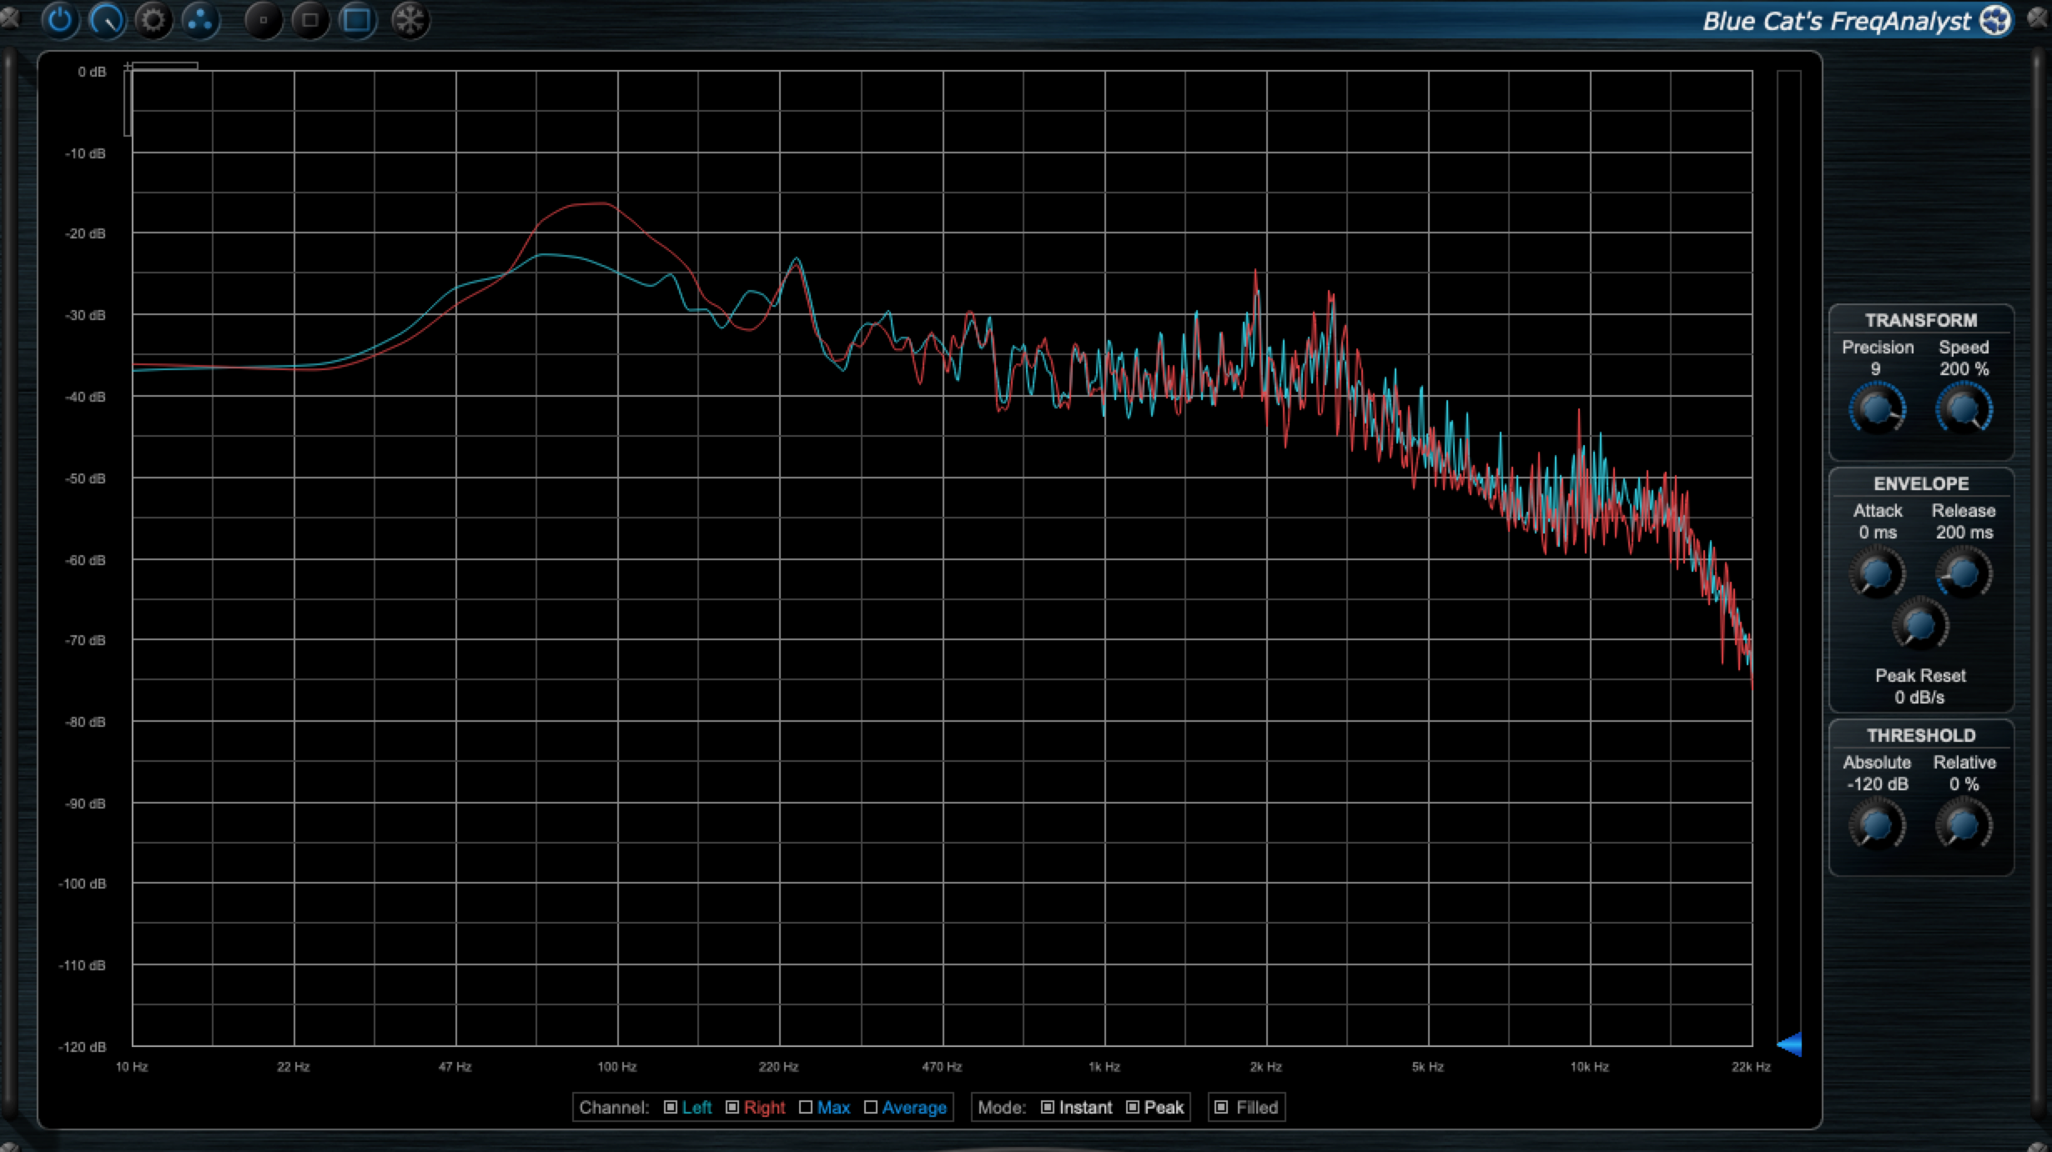Uncheck the Right channel checkbox
Image resolution: width=2052 pixels, height=1152 pixels.
732,1107
